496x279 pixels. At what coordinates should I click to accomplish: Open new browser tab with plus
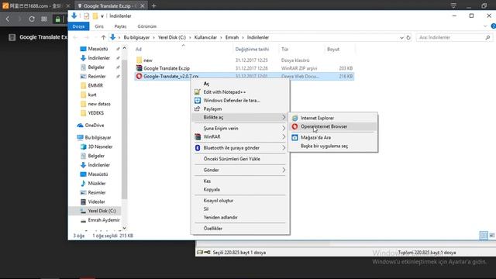[153, 5]
